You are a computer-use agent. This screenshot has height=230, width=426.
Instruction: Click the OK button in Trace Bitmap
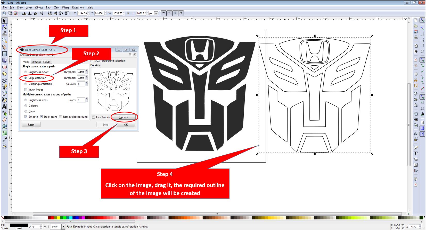[x=126, y=125]
